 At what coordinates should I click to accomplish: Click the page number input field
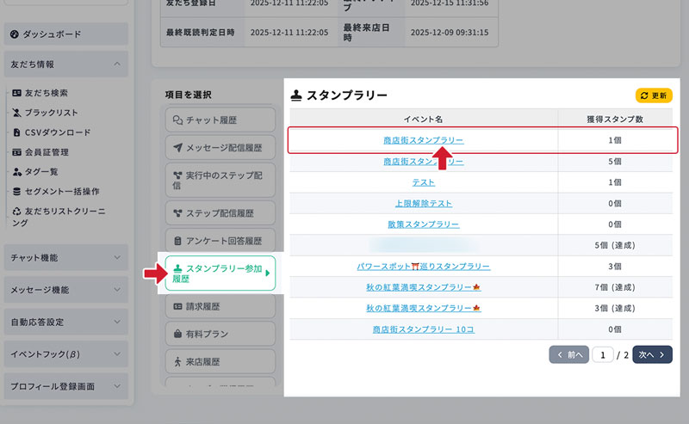click(603, 354)
